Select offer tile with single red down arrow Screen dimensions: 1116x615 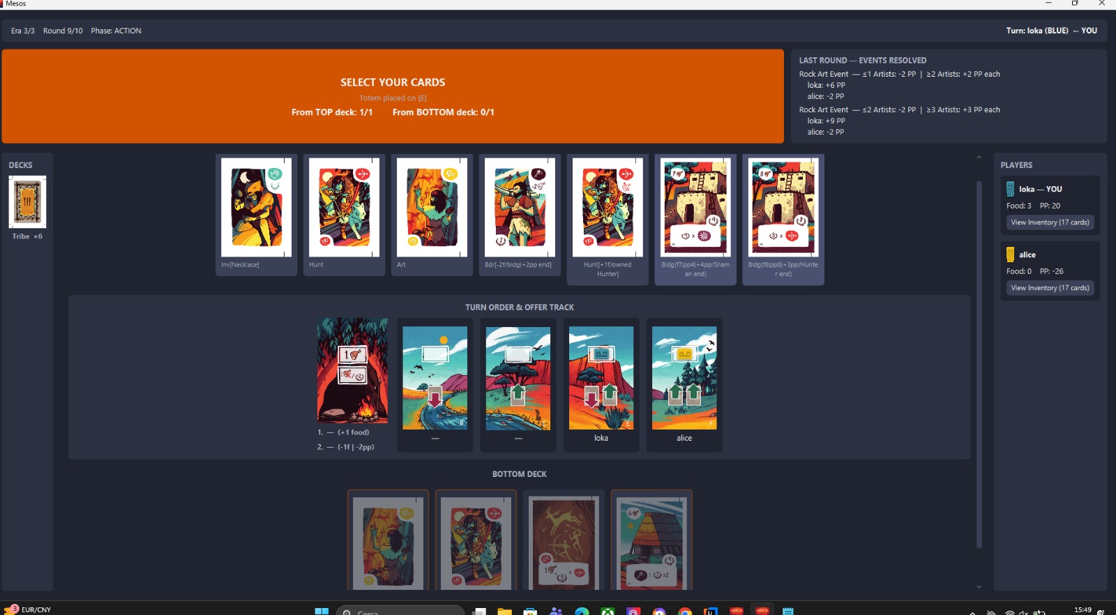[435, 378]
